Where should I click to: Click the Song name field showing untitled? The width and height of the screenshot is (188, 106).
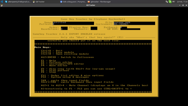point(73,22)
